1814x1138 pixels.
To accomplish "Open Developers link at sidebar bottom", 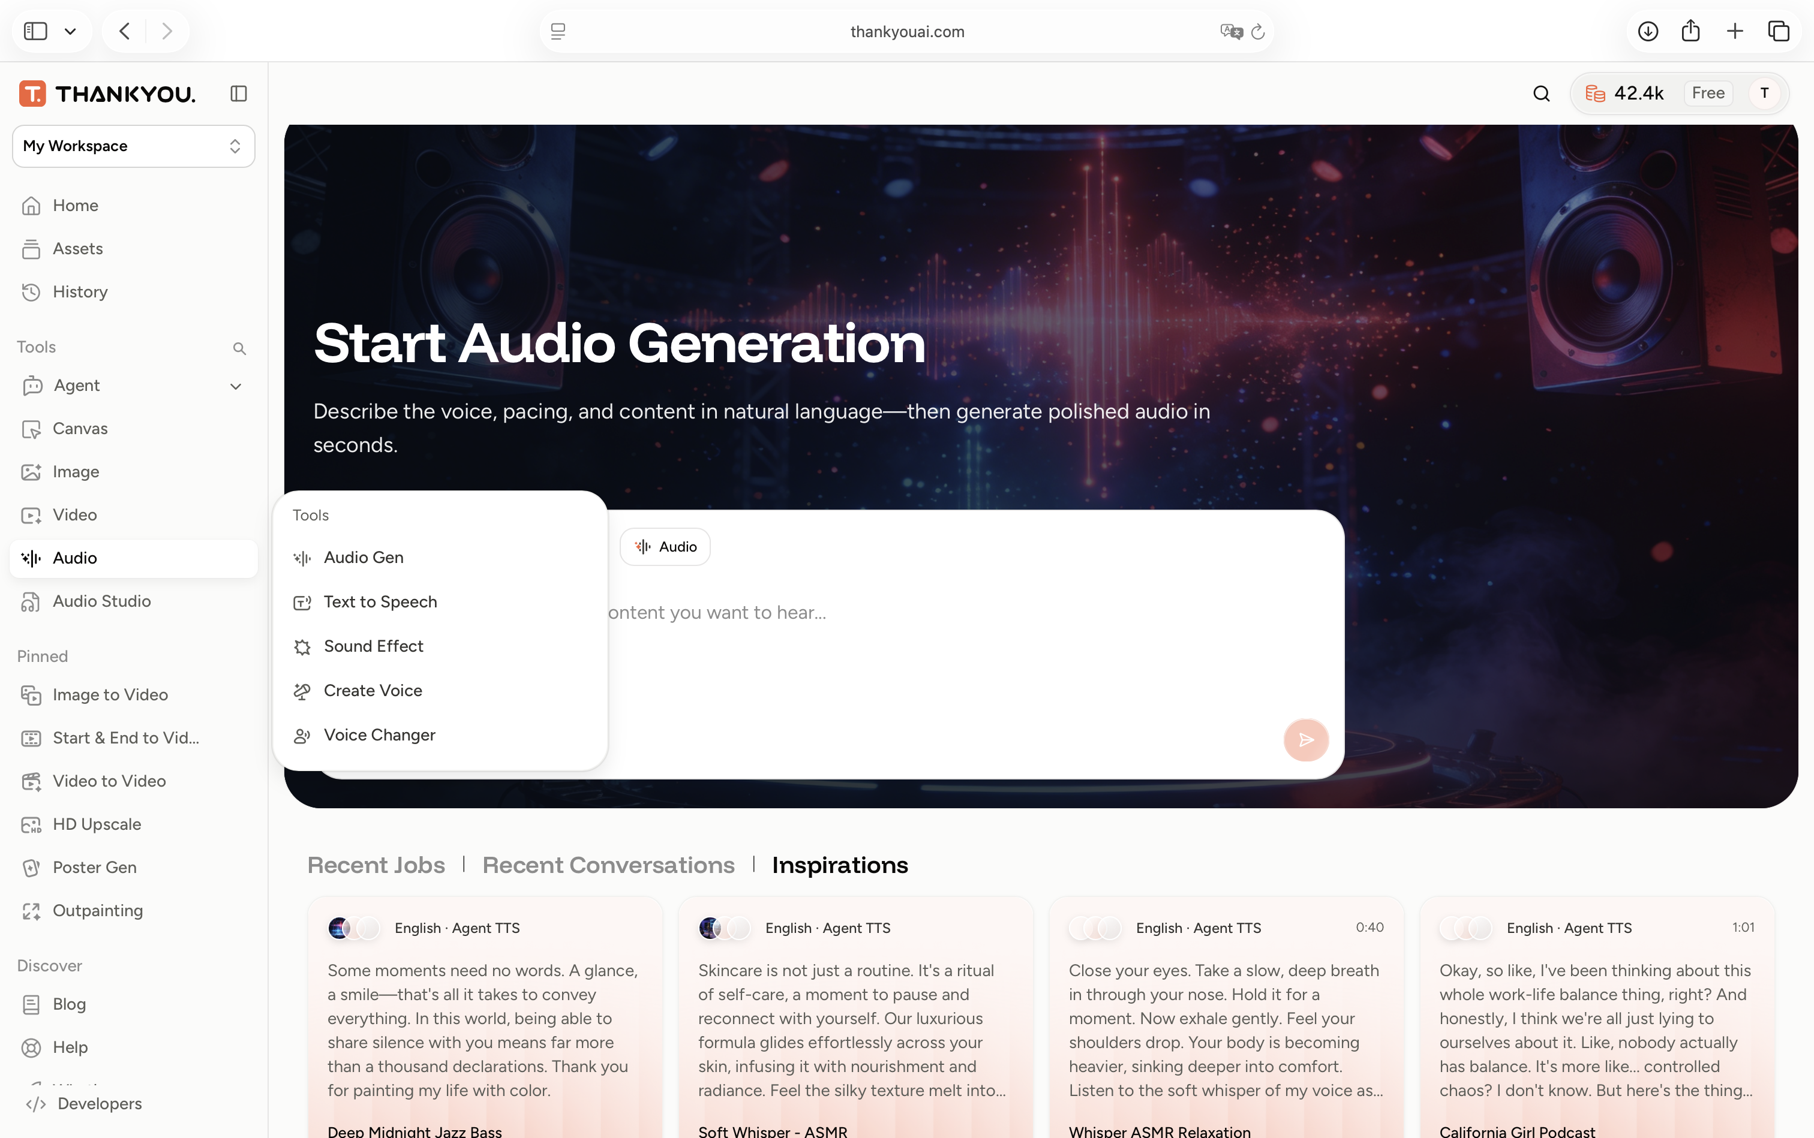I will click(133, 1103).
